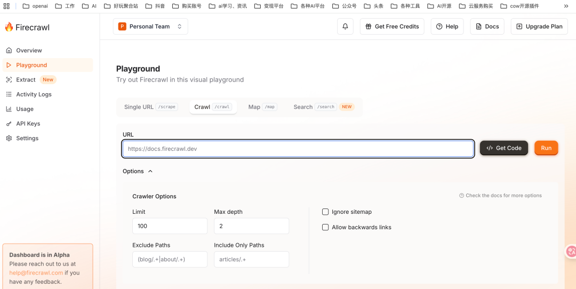The height and width of the screenshot is (289, 576).
Task: Open the notifications bell
Action: 345,27
